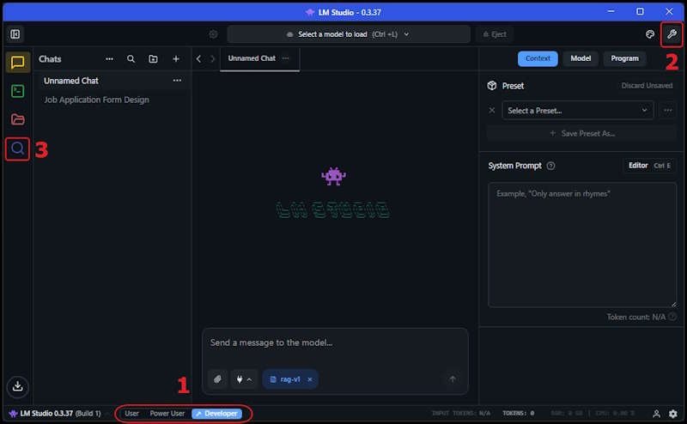This screenshot has width=687, height=424.
Task: Open the Select a model to load dropdown
Action: [349, 34]
